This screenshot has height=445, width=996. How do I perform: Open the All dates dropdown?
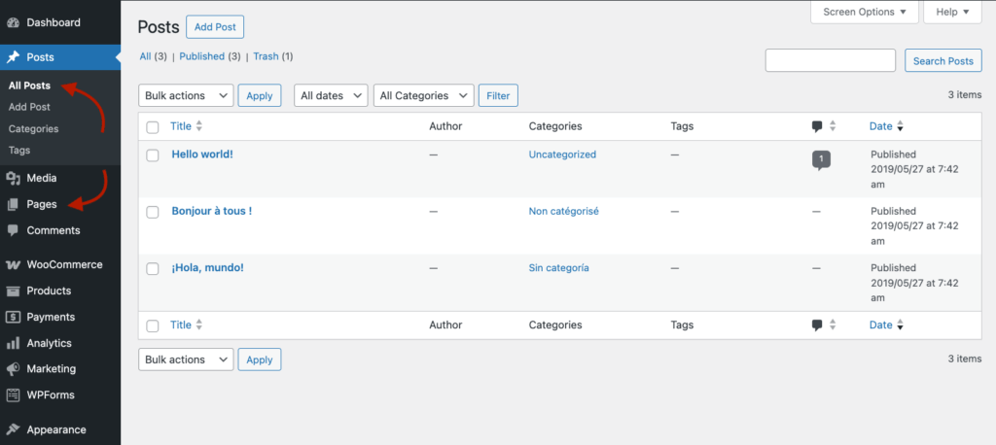[331, 96]
